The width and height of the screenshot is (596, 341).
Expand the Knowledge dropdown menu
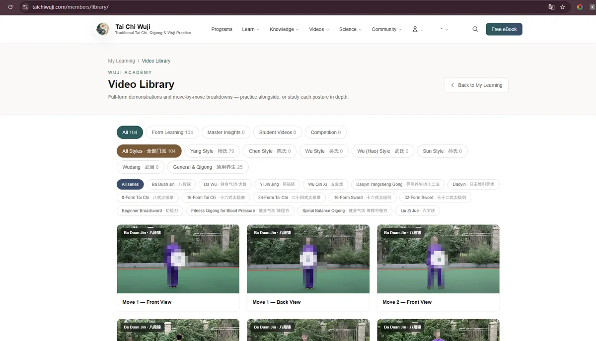tap(284, 29)
